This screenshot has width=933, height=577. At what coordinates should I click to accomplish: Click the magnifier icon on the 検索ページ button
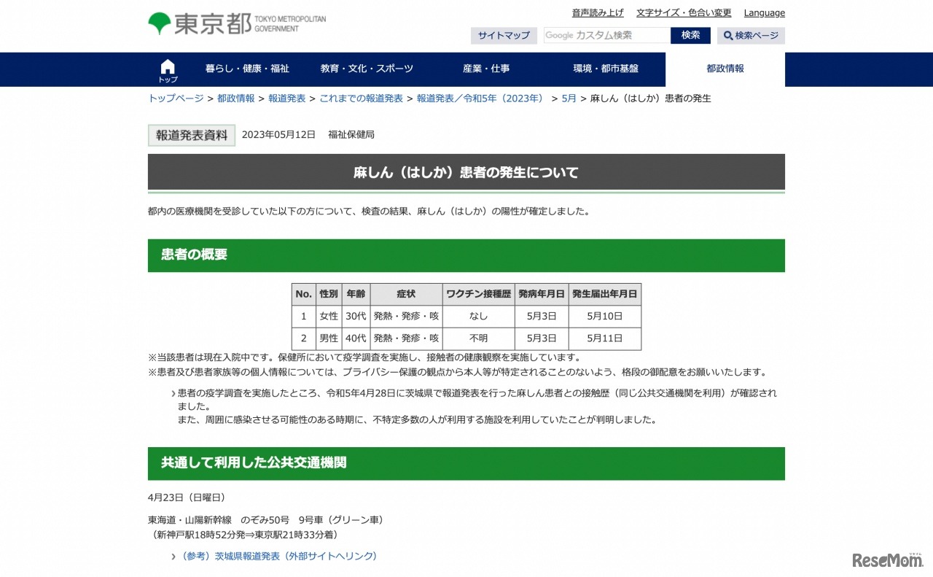[x=727, y=36]
